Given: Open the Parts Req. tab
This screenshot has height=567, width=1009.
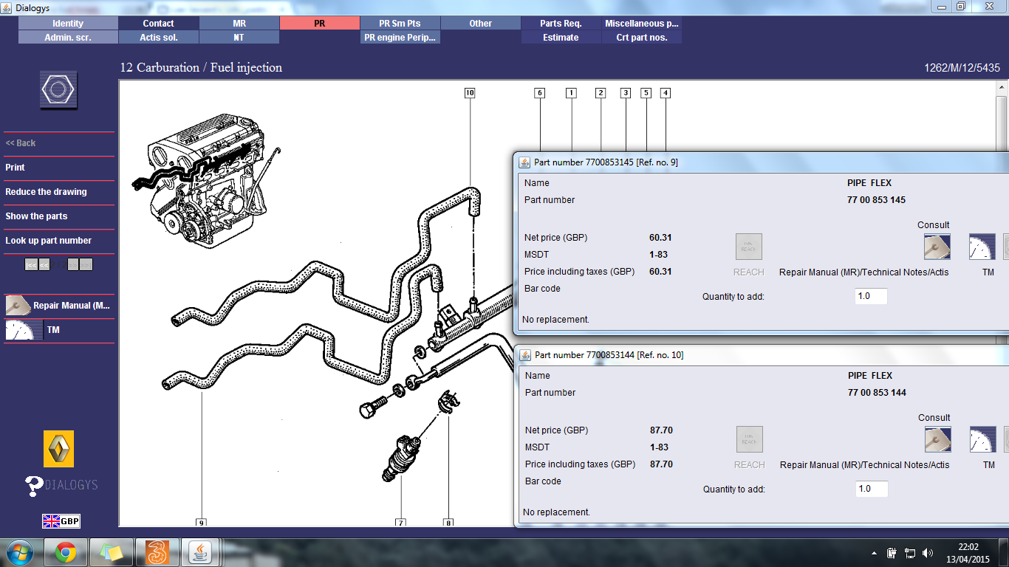Looking at the screenshot, I should [x=561, y=23].
